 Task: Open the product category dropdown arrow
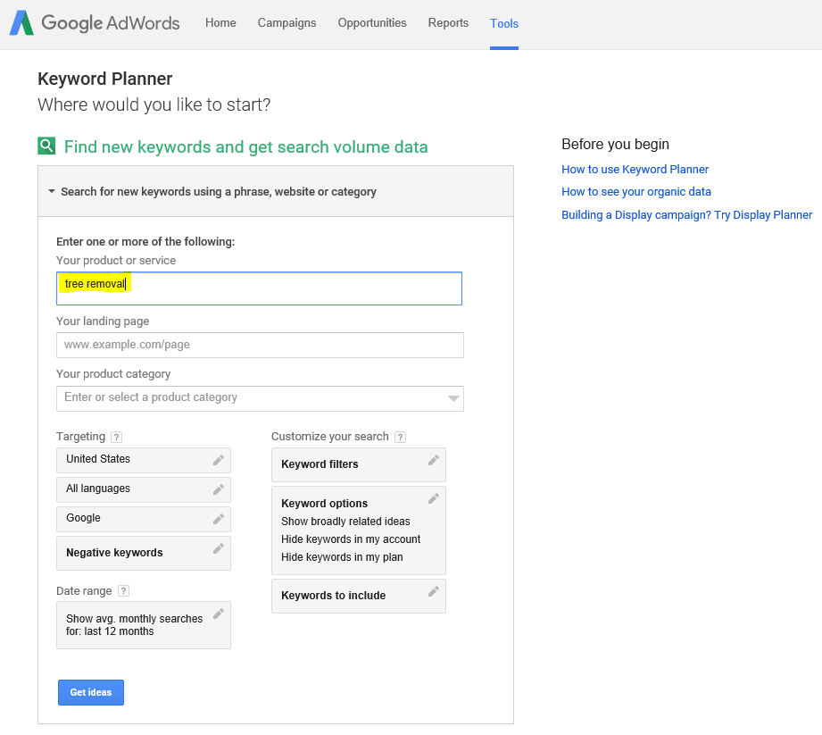coord(454,398)
